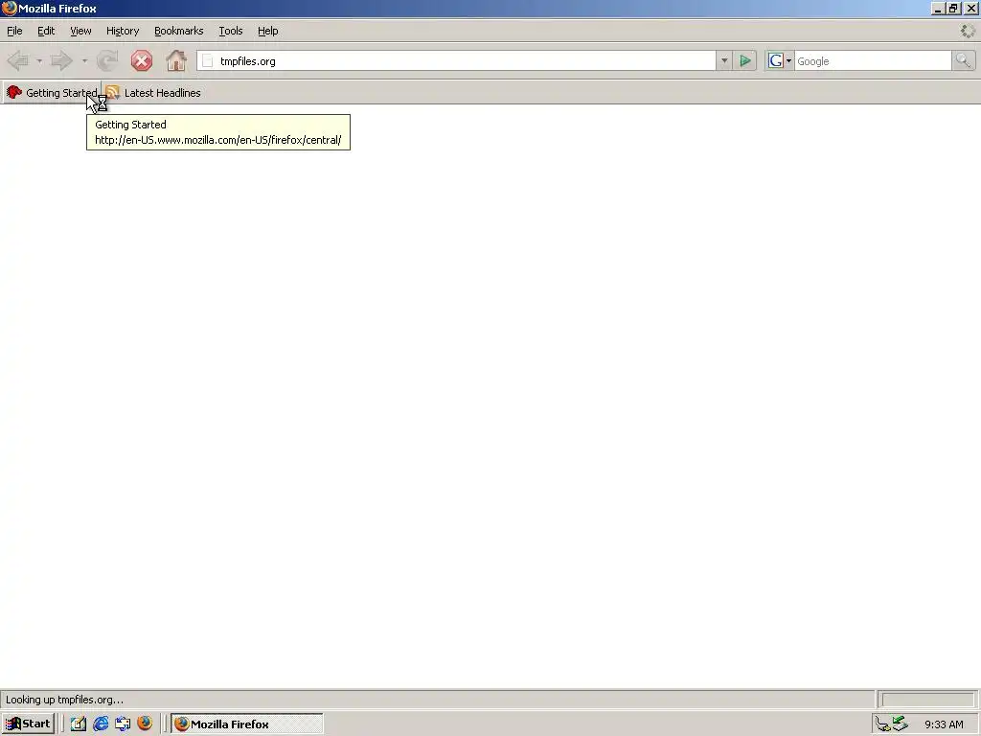Click the activity throbber icon
The height and width of the screenshot is (736, 981).
pos(968,31)
